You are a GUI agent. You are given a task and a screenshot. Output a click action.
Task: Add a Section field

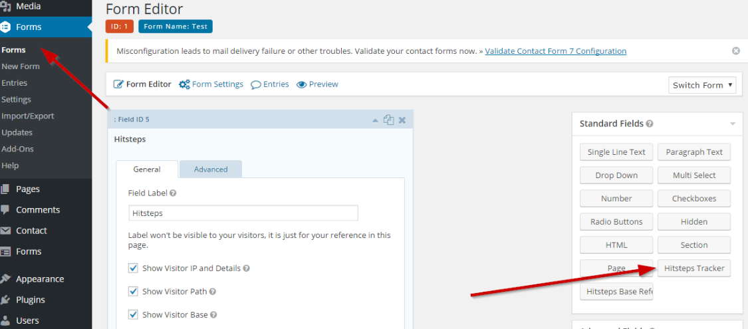(694, 245)
